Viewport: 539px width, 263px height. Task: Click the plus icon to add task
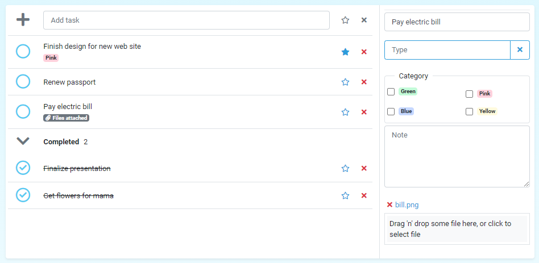point(23,20)
